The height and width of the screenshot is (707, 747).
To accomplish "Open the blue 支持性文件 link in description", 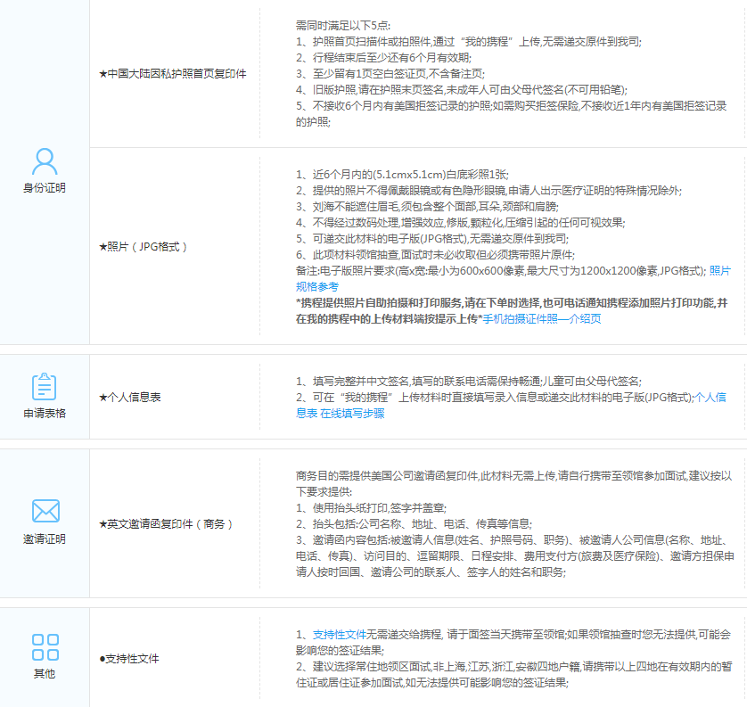I will point(339,634).
